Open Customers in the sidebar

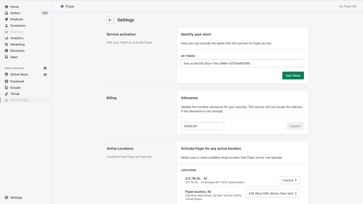[x=18, y=25]
